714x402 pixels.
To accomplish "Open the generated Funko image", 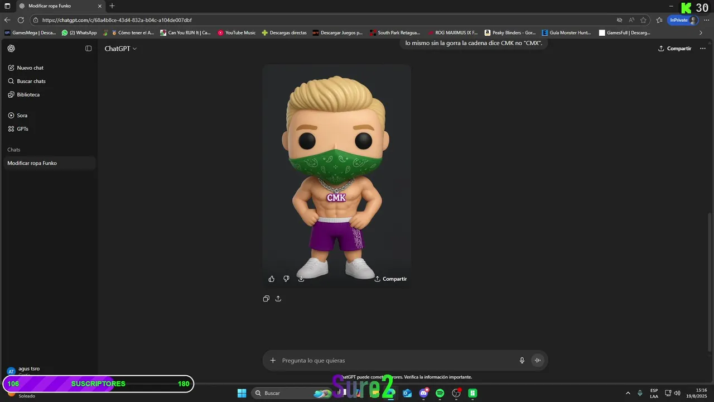I will tap(337, 175).
